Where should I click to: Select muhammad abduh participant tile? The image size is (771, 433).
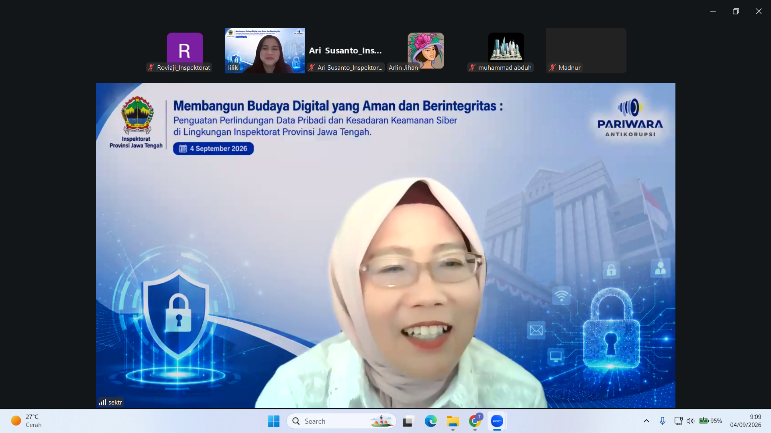click(506, 51)
